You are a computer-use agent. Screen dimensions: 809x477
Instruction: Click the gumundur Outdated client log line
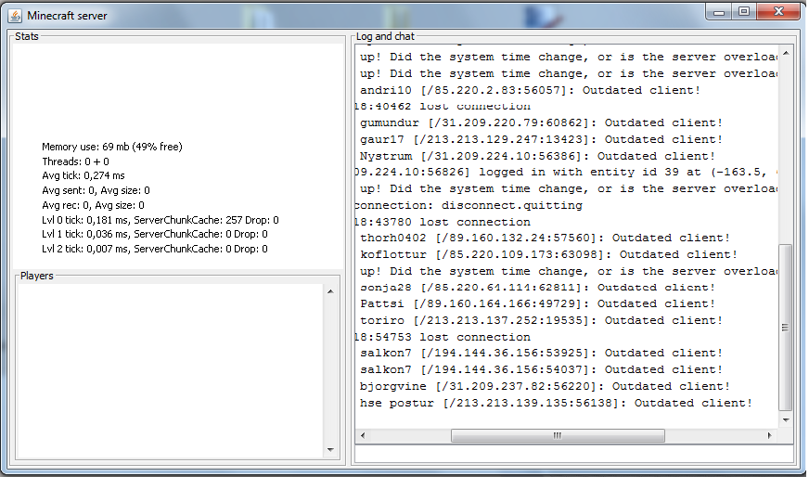[541, 122]
